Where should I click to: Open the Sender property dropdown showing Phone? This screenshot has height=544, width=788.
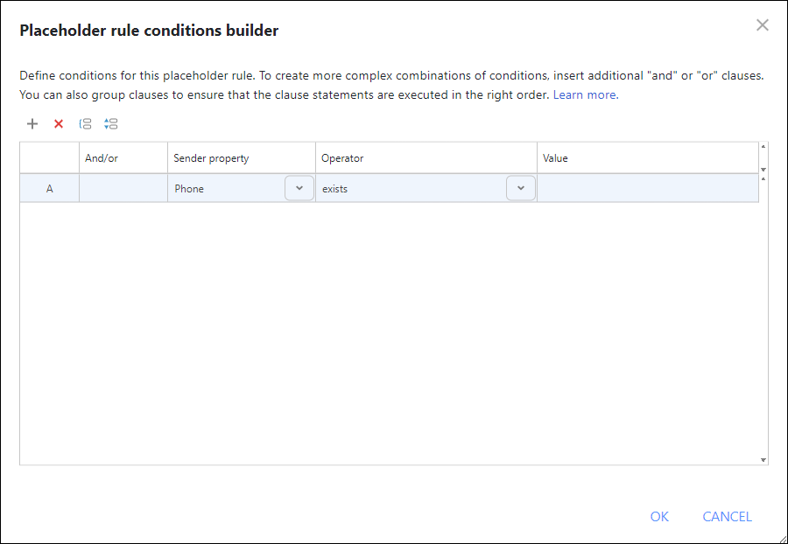(299, 187)
